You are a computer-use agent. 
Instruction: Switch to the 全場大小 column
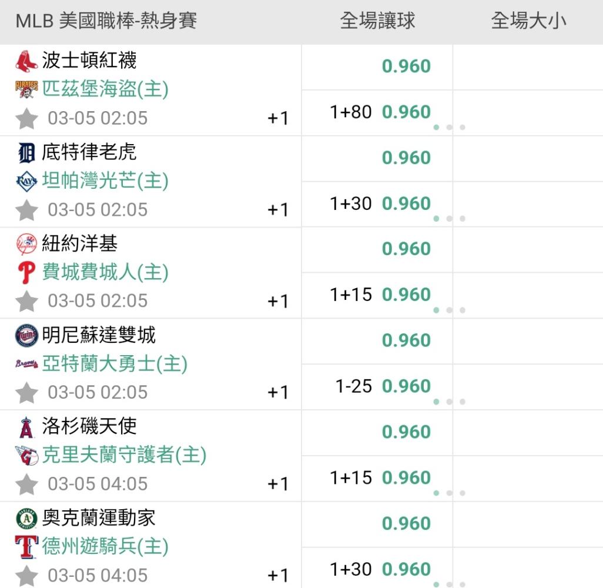point(528,21)
